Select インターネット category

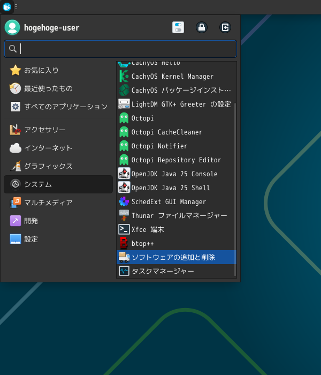[x=58, y=148]
